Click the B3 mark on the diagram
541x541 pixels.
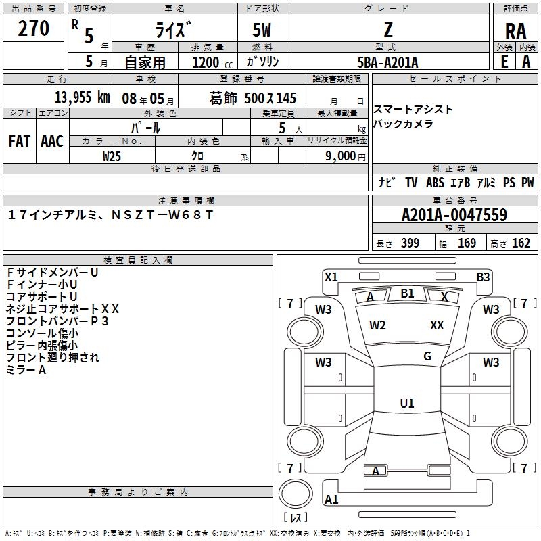(483, 277)
